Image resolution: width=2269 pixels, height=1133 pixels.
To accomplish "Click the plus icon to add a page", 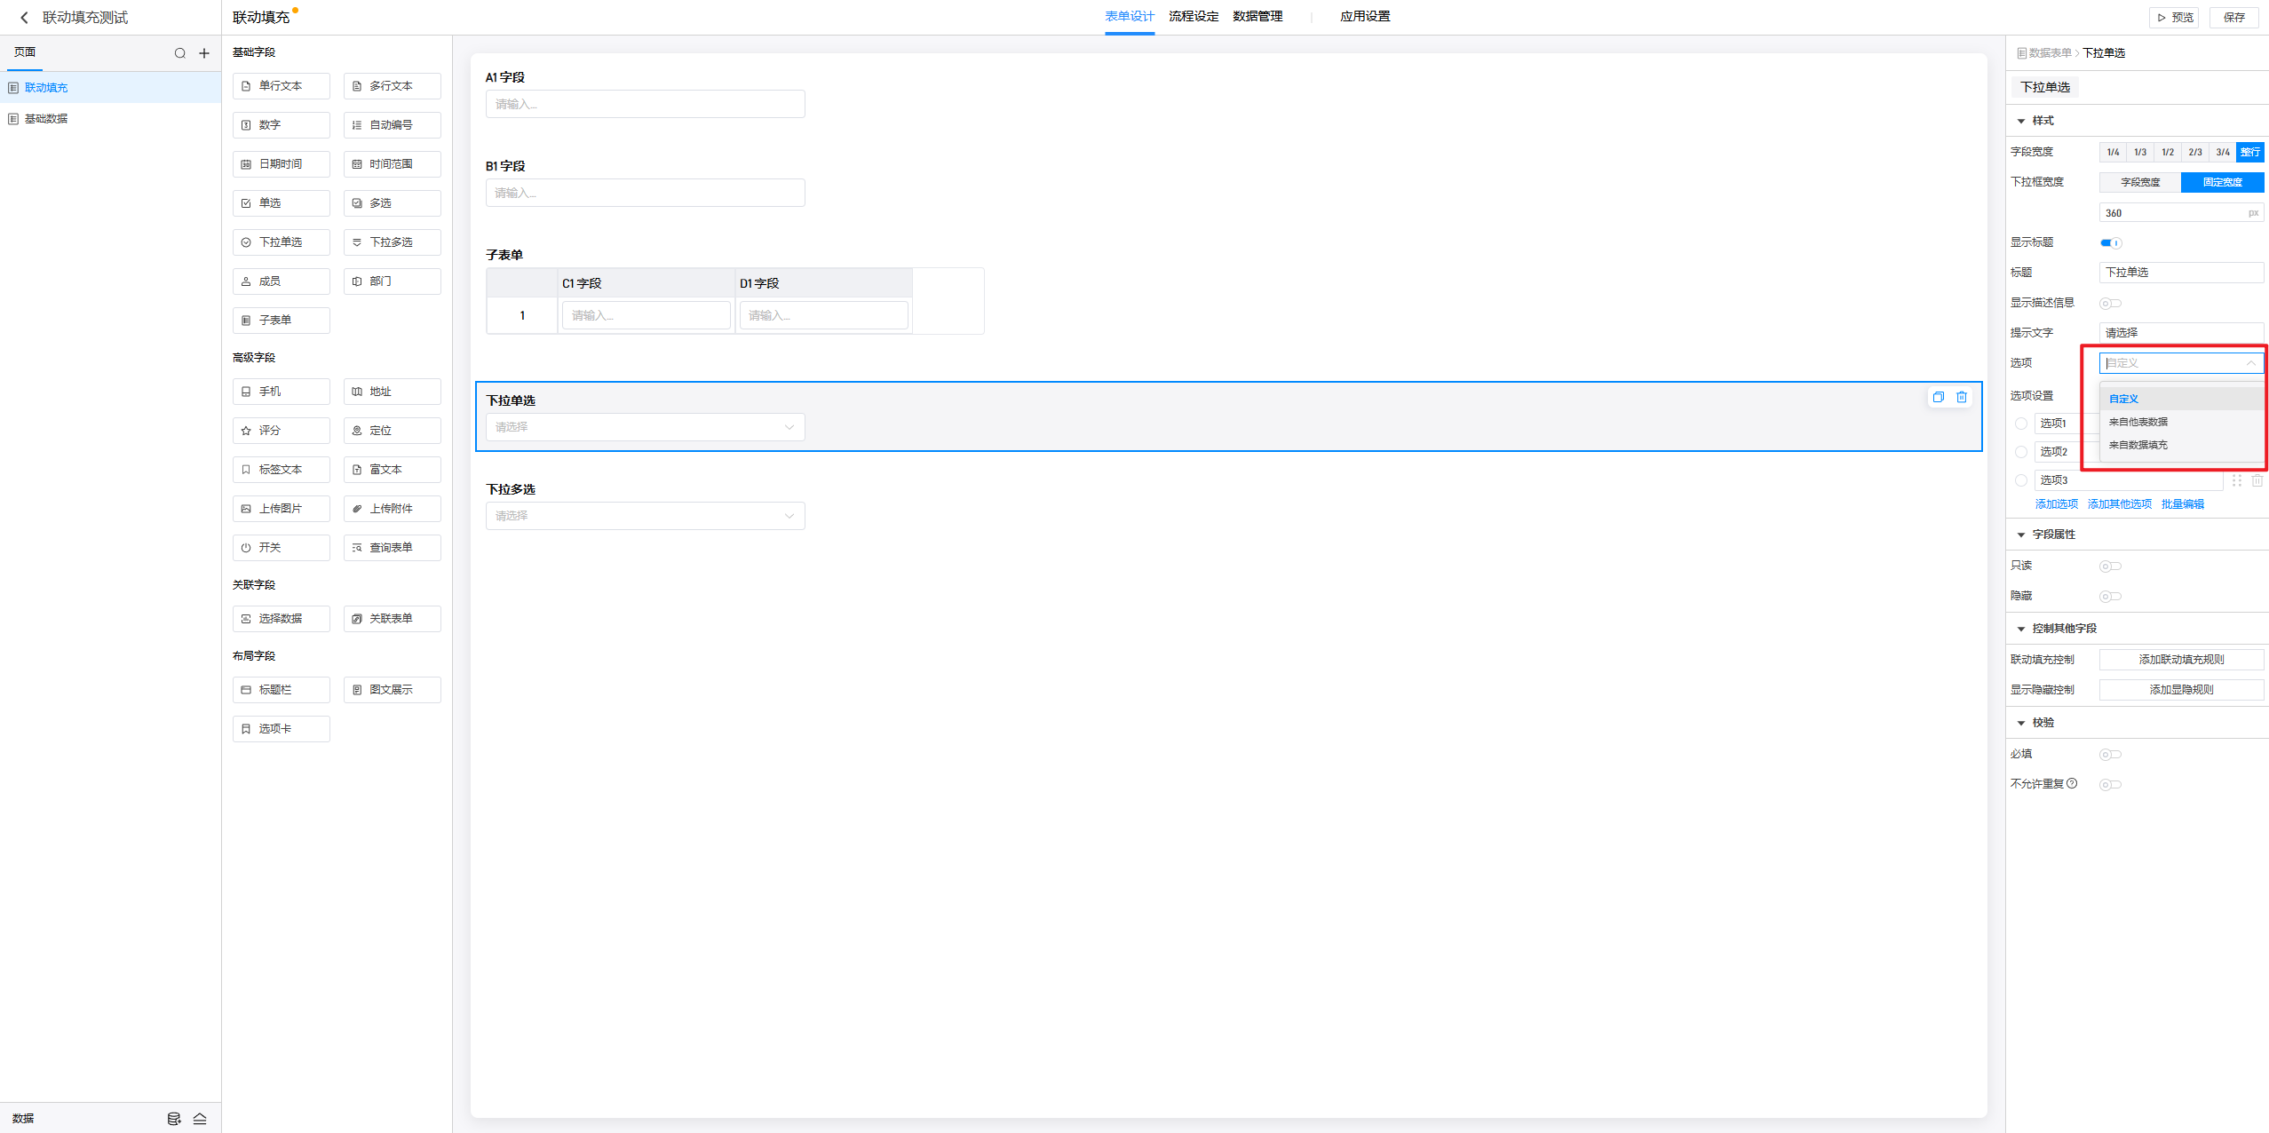I will click(x=204, y=53).
